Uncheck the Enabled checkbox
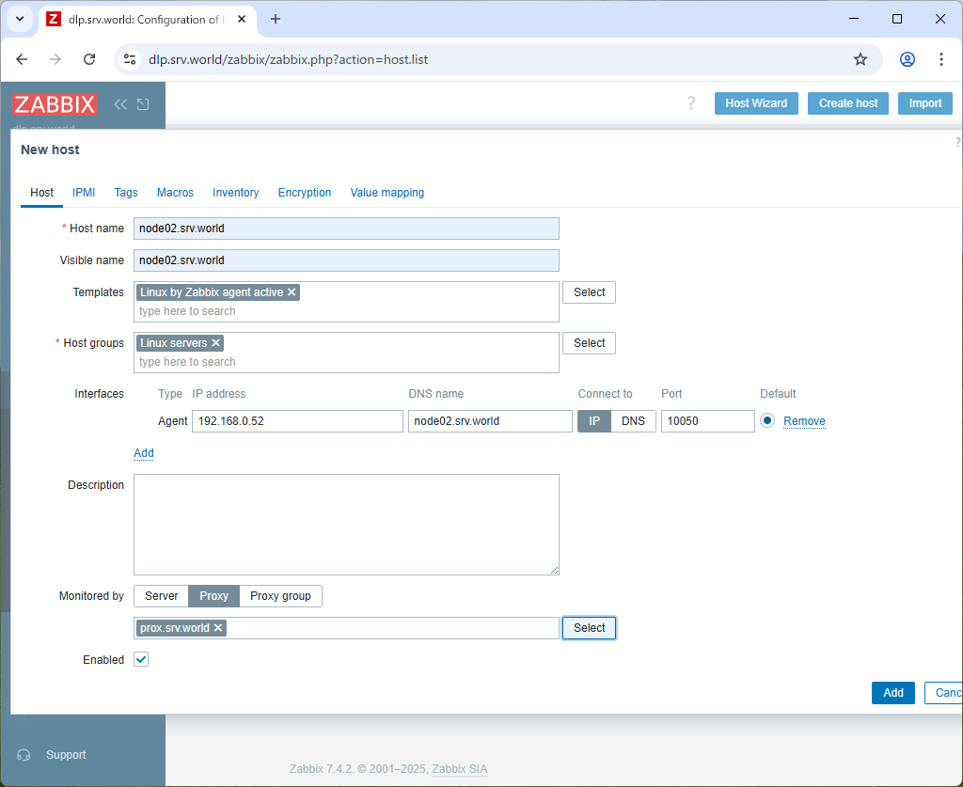This screenshot has height=787, width=963. pyautogui.click(x=141, y=660)
